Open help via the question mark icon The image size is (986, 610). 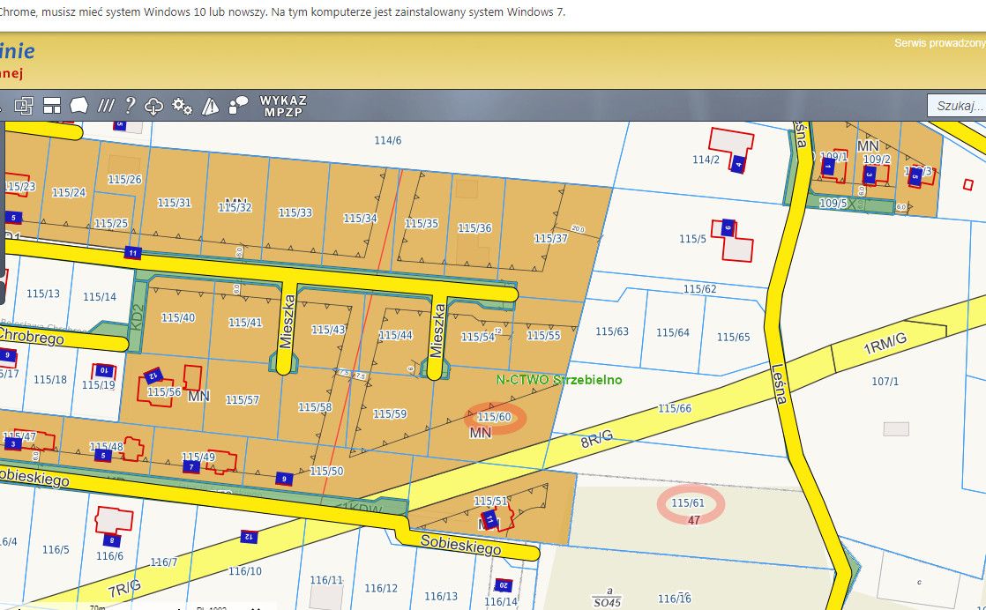(x=130, y=106)
